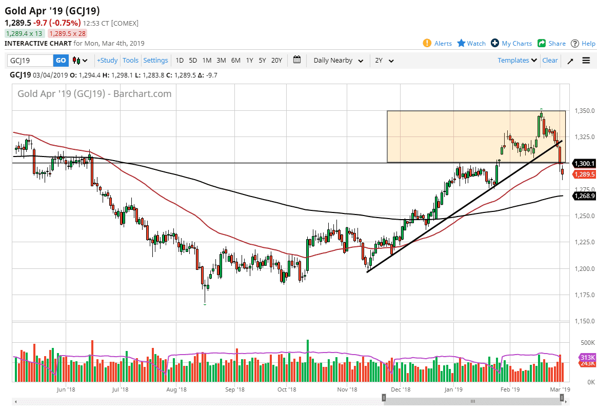Click the left handle of range slider
This screenshot has width=597, height=410.
[384, 398]
